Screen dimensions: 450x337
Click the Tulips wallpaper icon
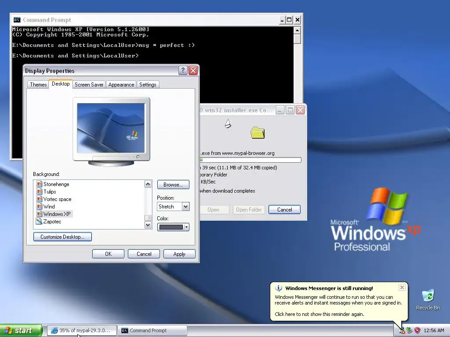tap(39, 191)
